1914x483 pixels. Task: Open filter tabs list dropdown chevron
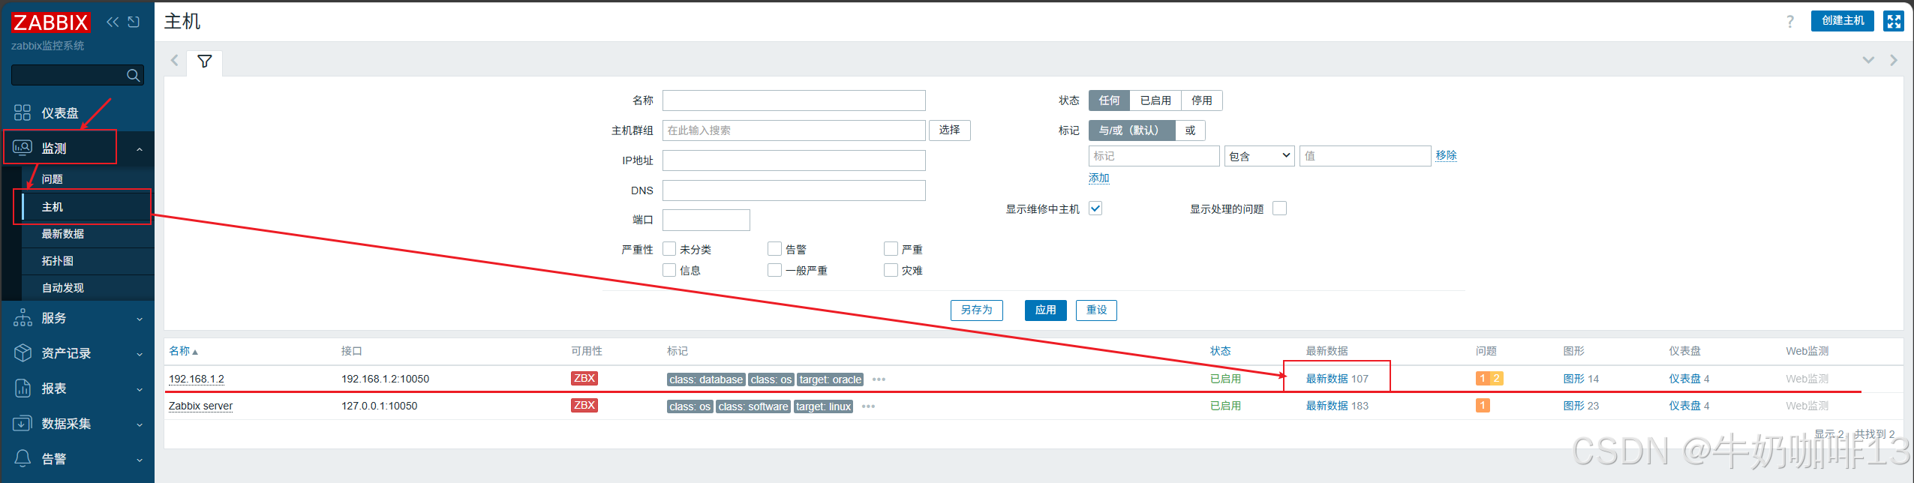(x=1868, y=60)
